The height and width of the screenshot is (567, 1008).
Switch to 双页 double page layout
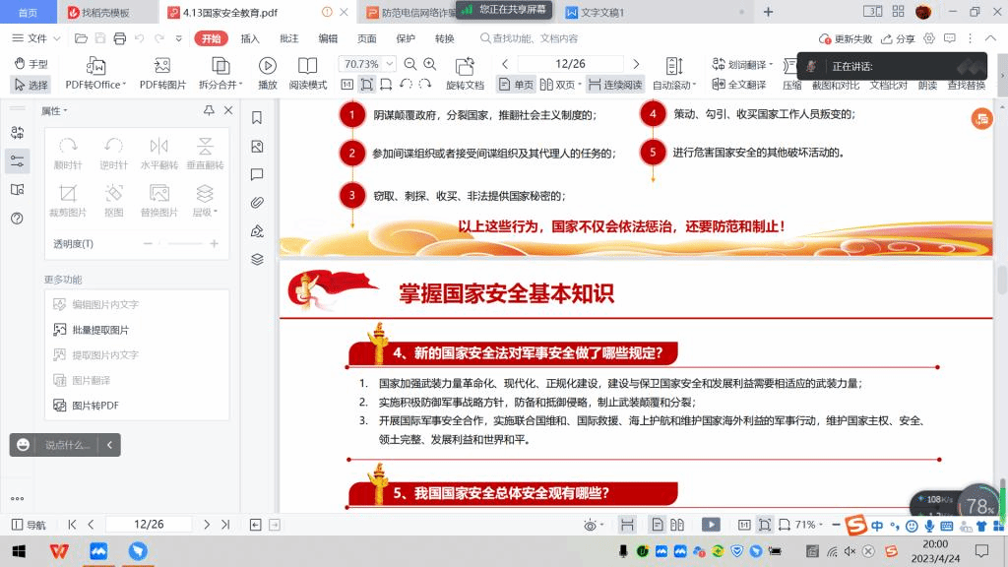point(562,85)
